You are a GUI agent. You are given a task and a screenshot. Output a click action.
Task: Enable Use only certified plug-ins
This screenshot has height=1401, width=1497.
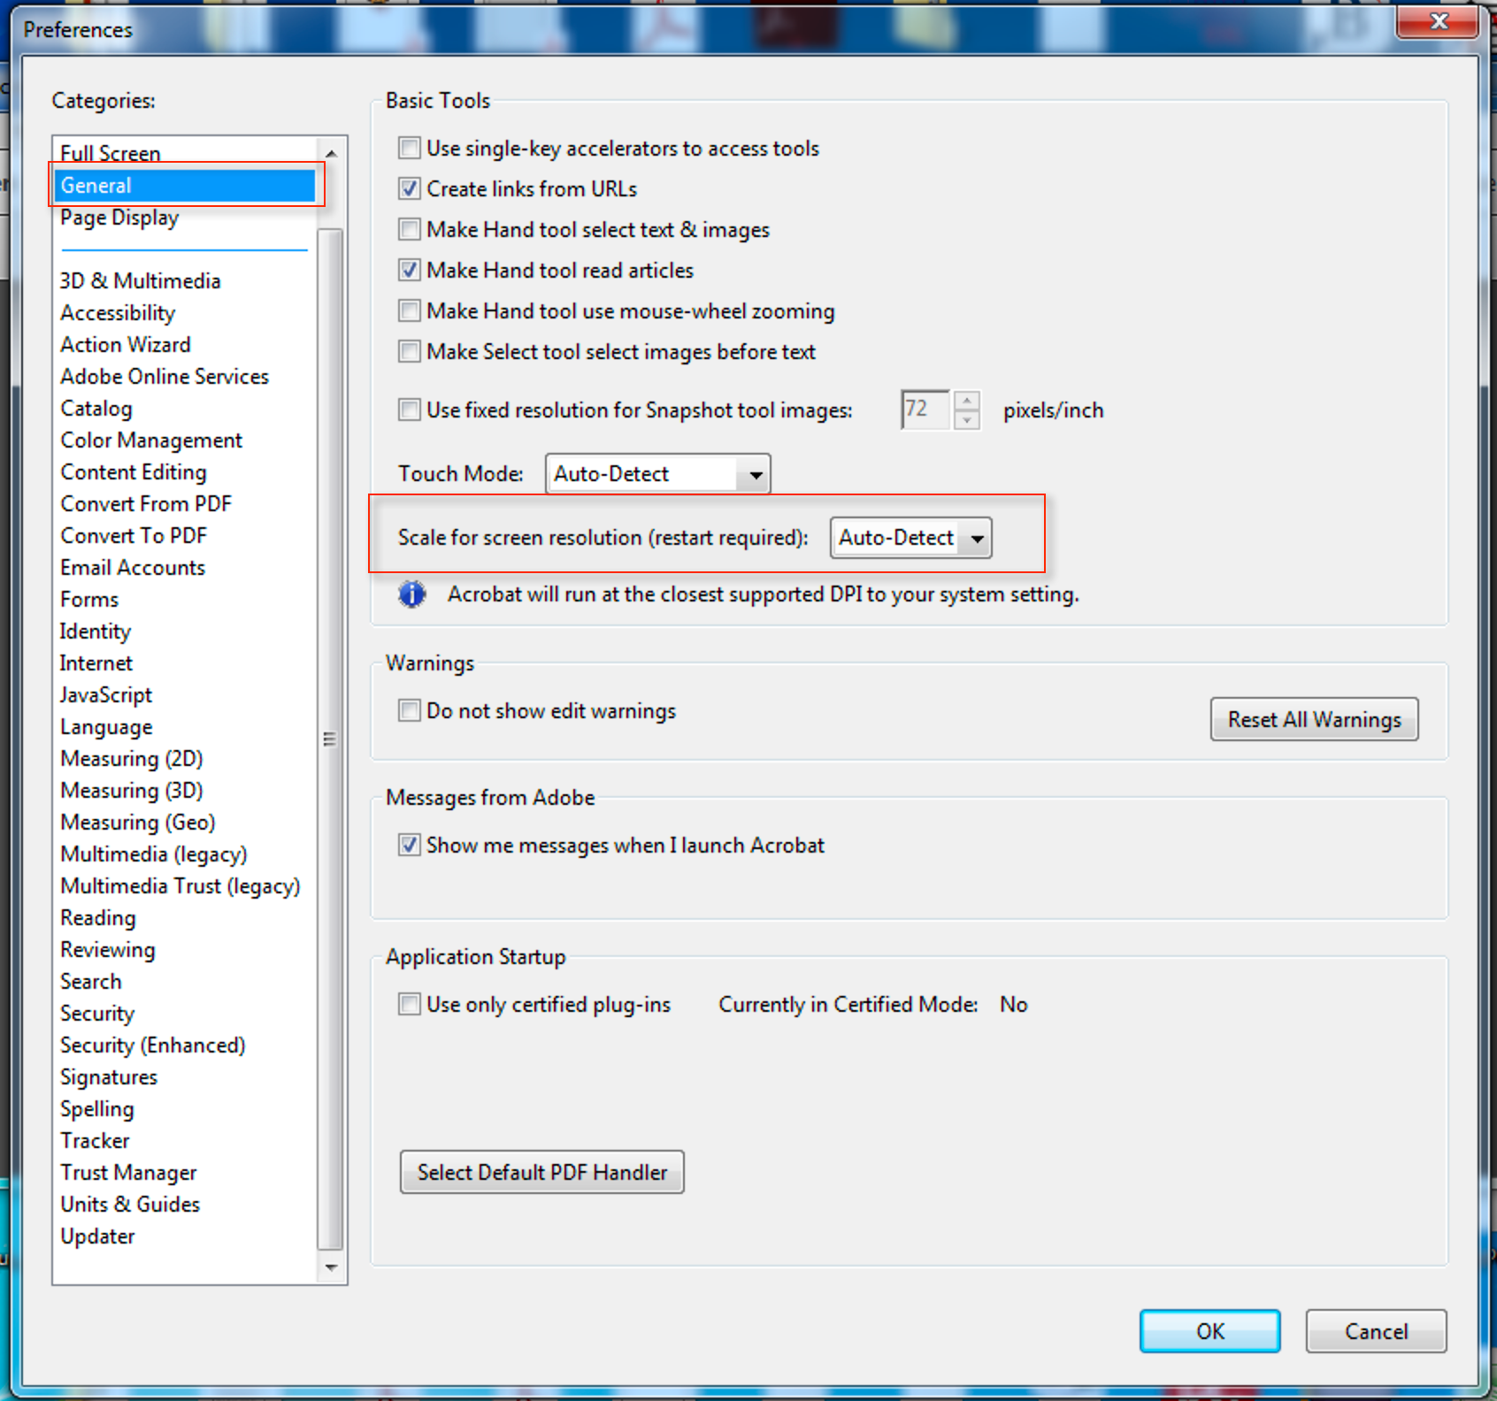(x=408, y=1004)
